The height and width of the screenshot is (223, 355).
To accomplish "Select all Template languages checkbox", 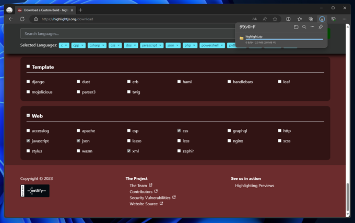I will (28, 67).
